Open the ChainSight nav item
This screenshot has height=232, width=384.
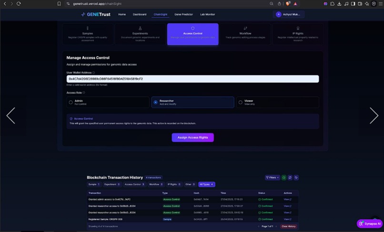pos(161,14)
